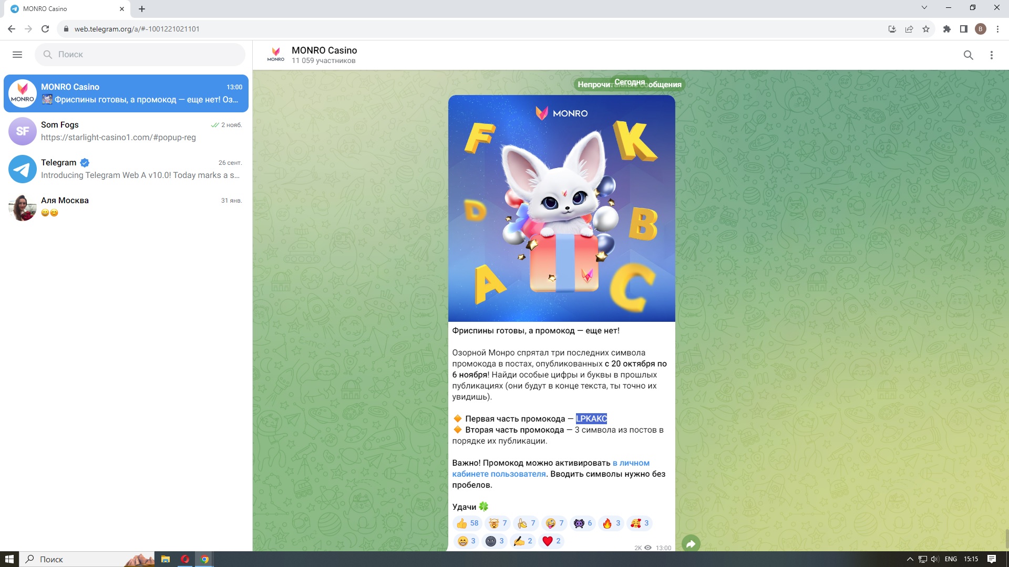Click the search-in-chat magnifier icon
Screen dimensions: 1009x567
[x=968, y=55]
